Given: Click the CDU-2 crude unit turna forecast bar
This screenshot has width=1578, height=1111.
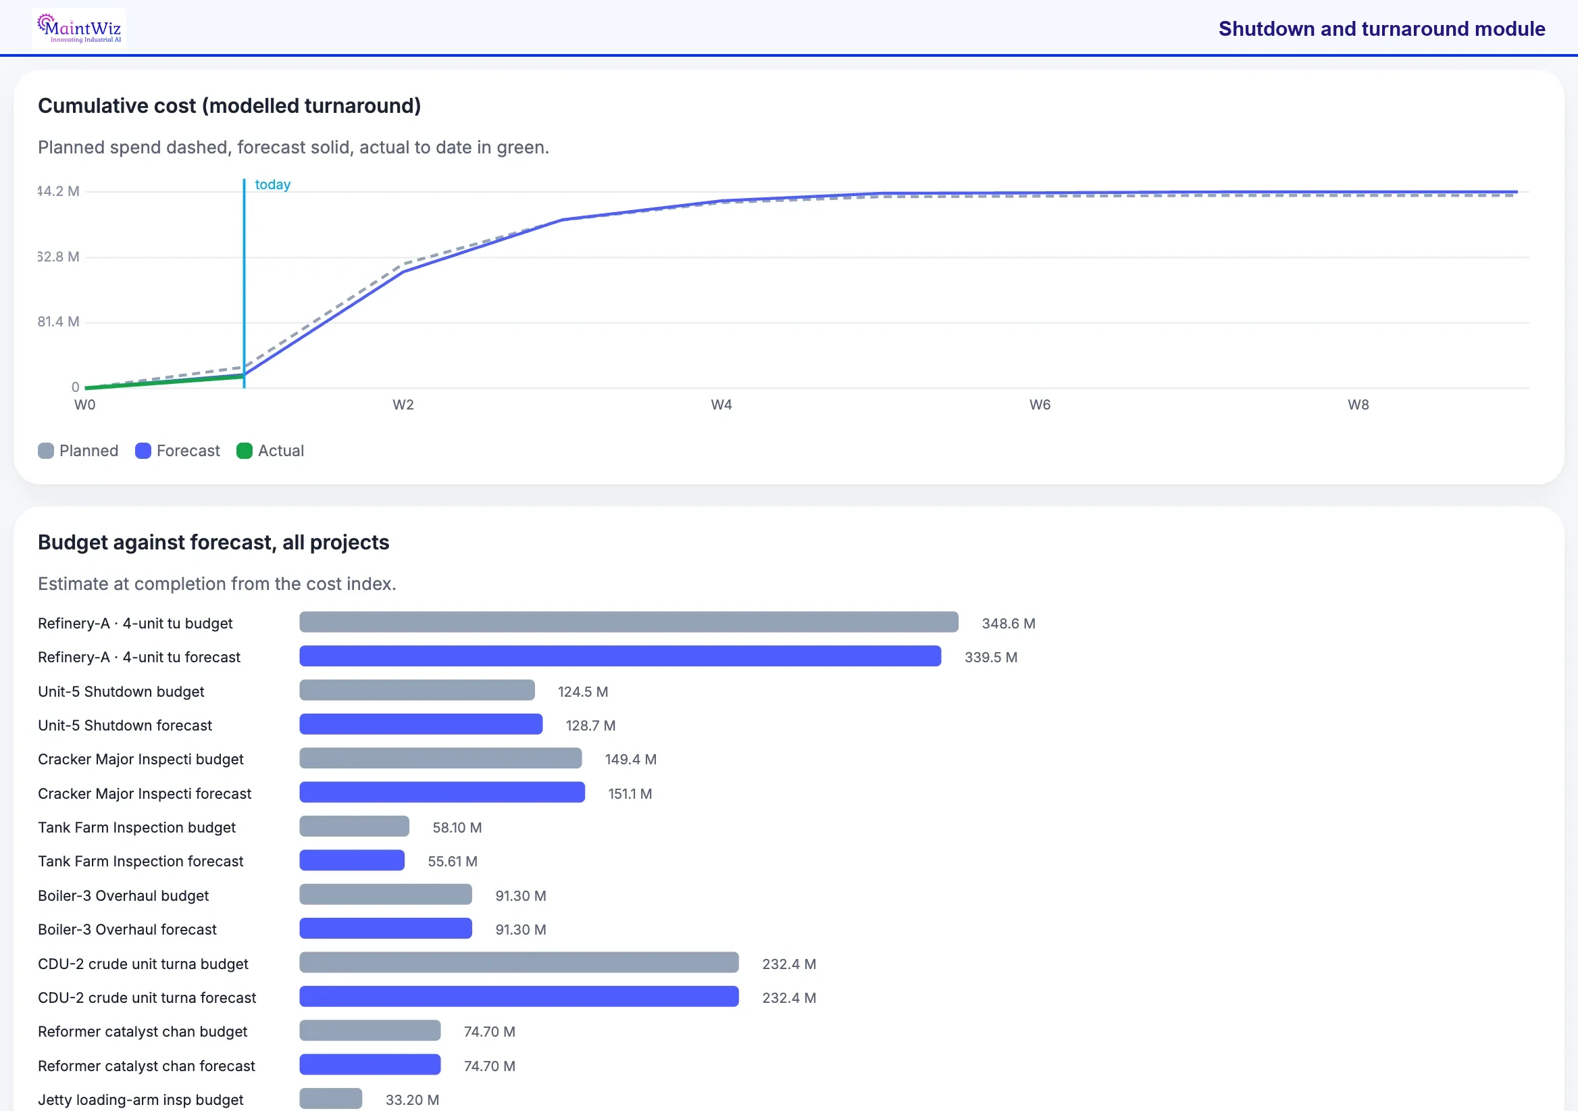Looking at the screenshot, I should [519, 997].
